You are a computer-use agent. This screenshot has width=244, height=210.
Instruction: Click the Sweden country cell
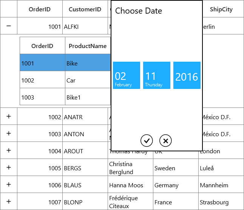point(176,167)
